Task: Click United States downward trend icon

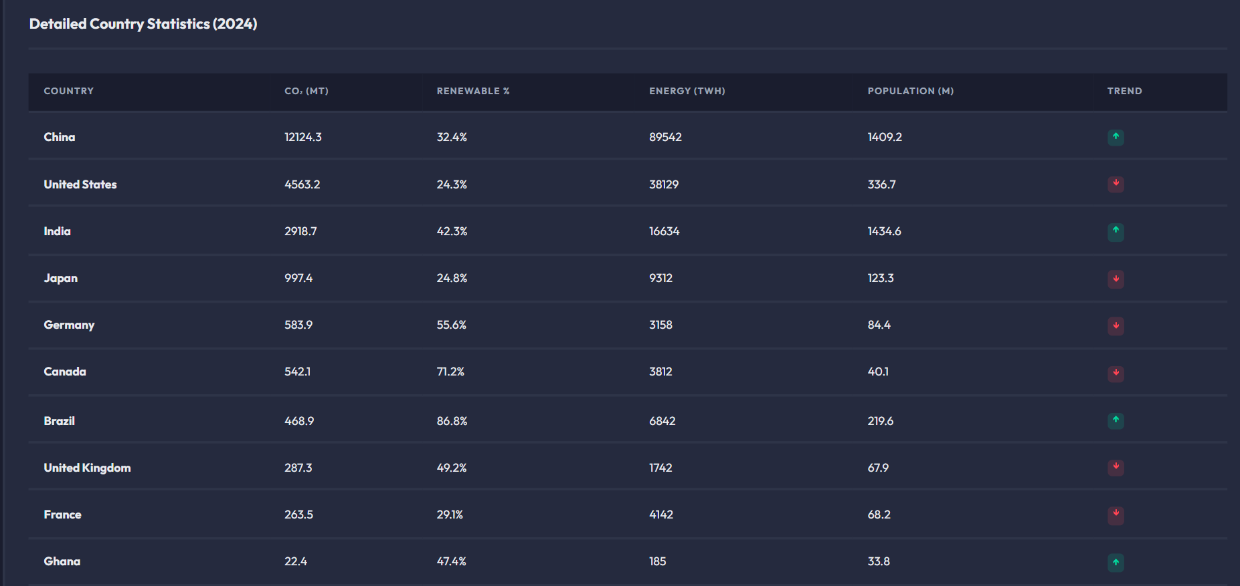Action: tap(1115, 184)
